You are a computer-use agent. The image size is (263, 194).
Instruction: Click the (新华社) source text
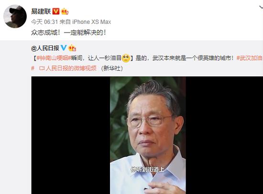point(112,68)
